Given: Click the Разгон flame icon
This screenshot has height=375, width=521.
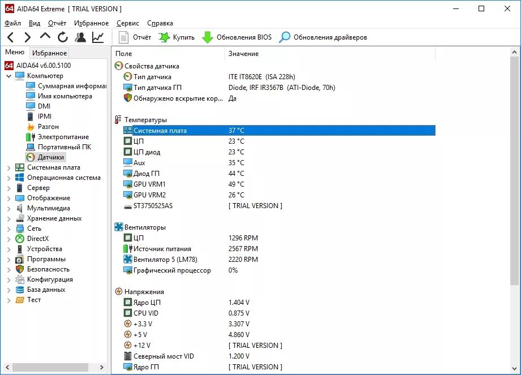Looking at the screenshot, I should [31, 127].
